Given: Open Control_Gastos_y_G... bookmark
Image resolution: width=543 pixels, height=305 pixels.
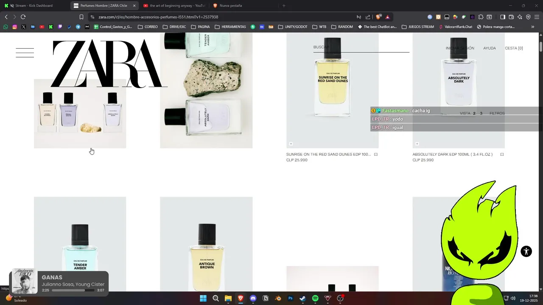Looking at the screenshot, I should pos(113,27).
